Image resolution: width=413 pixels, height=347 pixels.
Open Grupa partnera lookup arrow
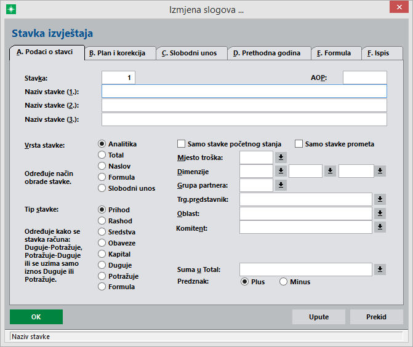pos(281,185)
